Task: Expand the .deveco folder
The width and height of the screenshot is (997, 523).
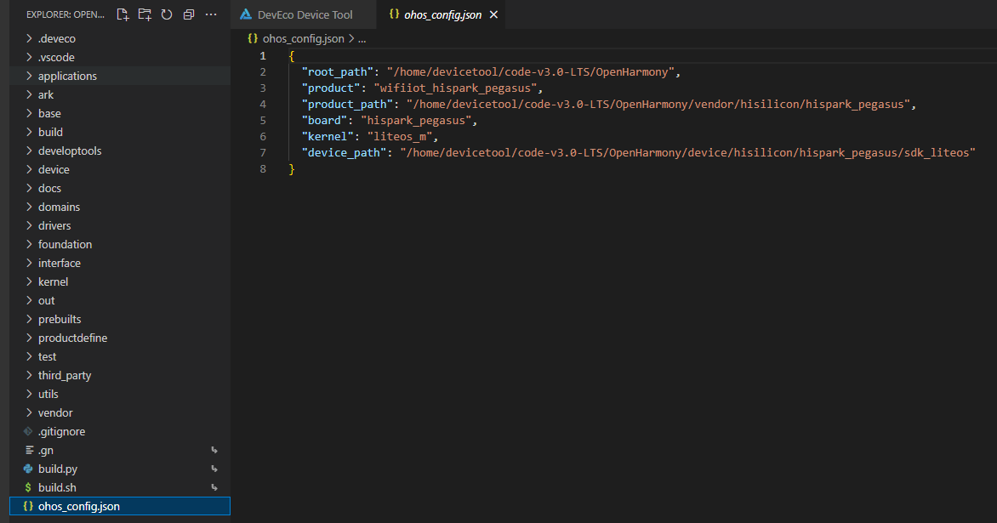Action: 120,39
